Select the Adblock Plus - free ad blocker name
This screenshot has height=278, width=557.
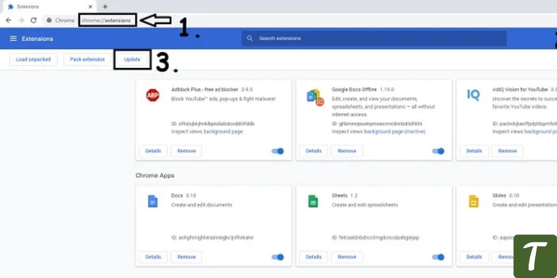(x=205, y=89)
